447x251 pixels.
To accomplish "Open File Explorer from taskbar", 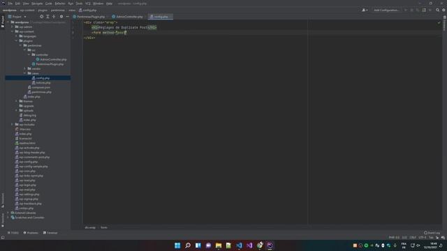I will (x=219, y=245).
